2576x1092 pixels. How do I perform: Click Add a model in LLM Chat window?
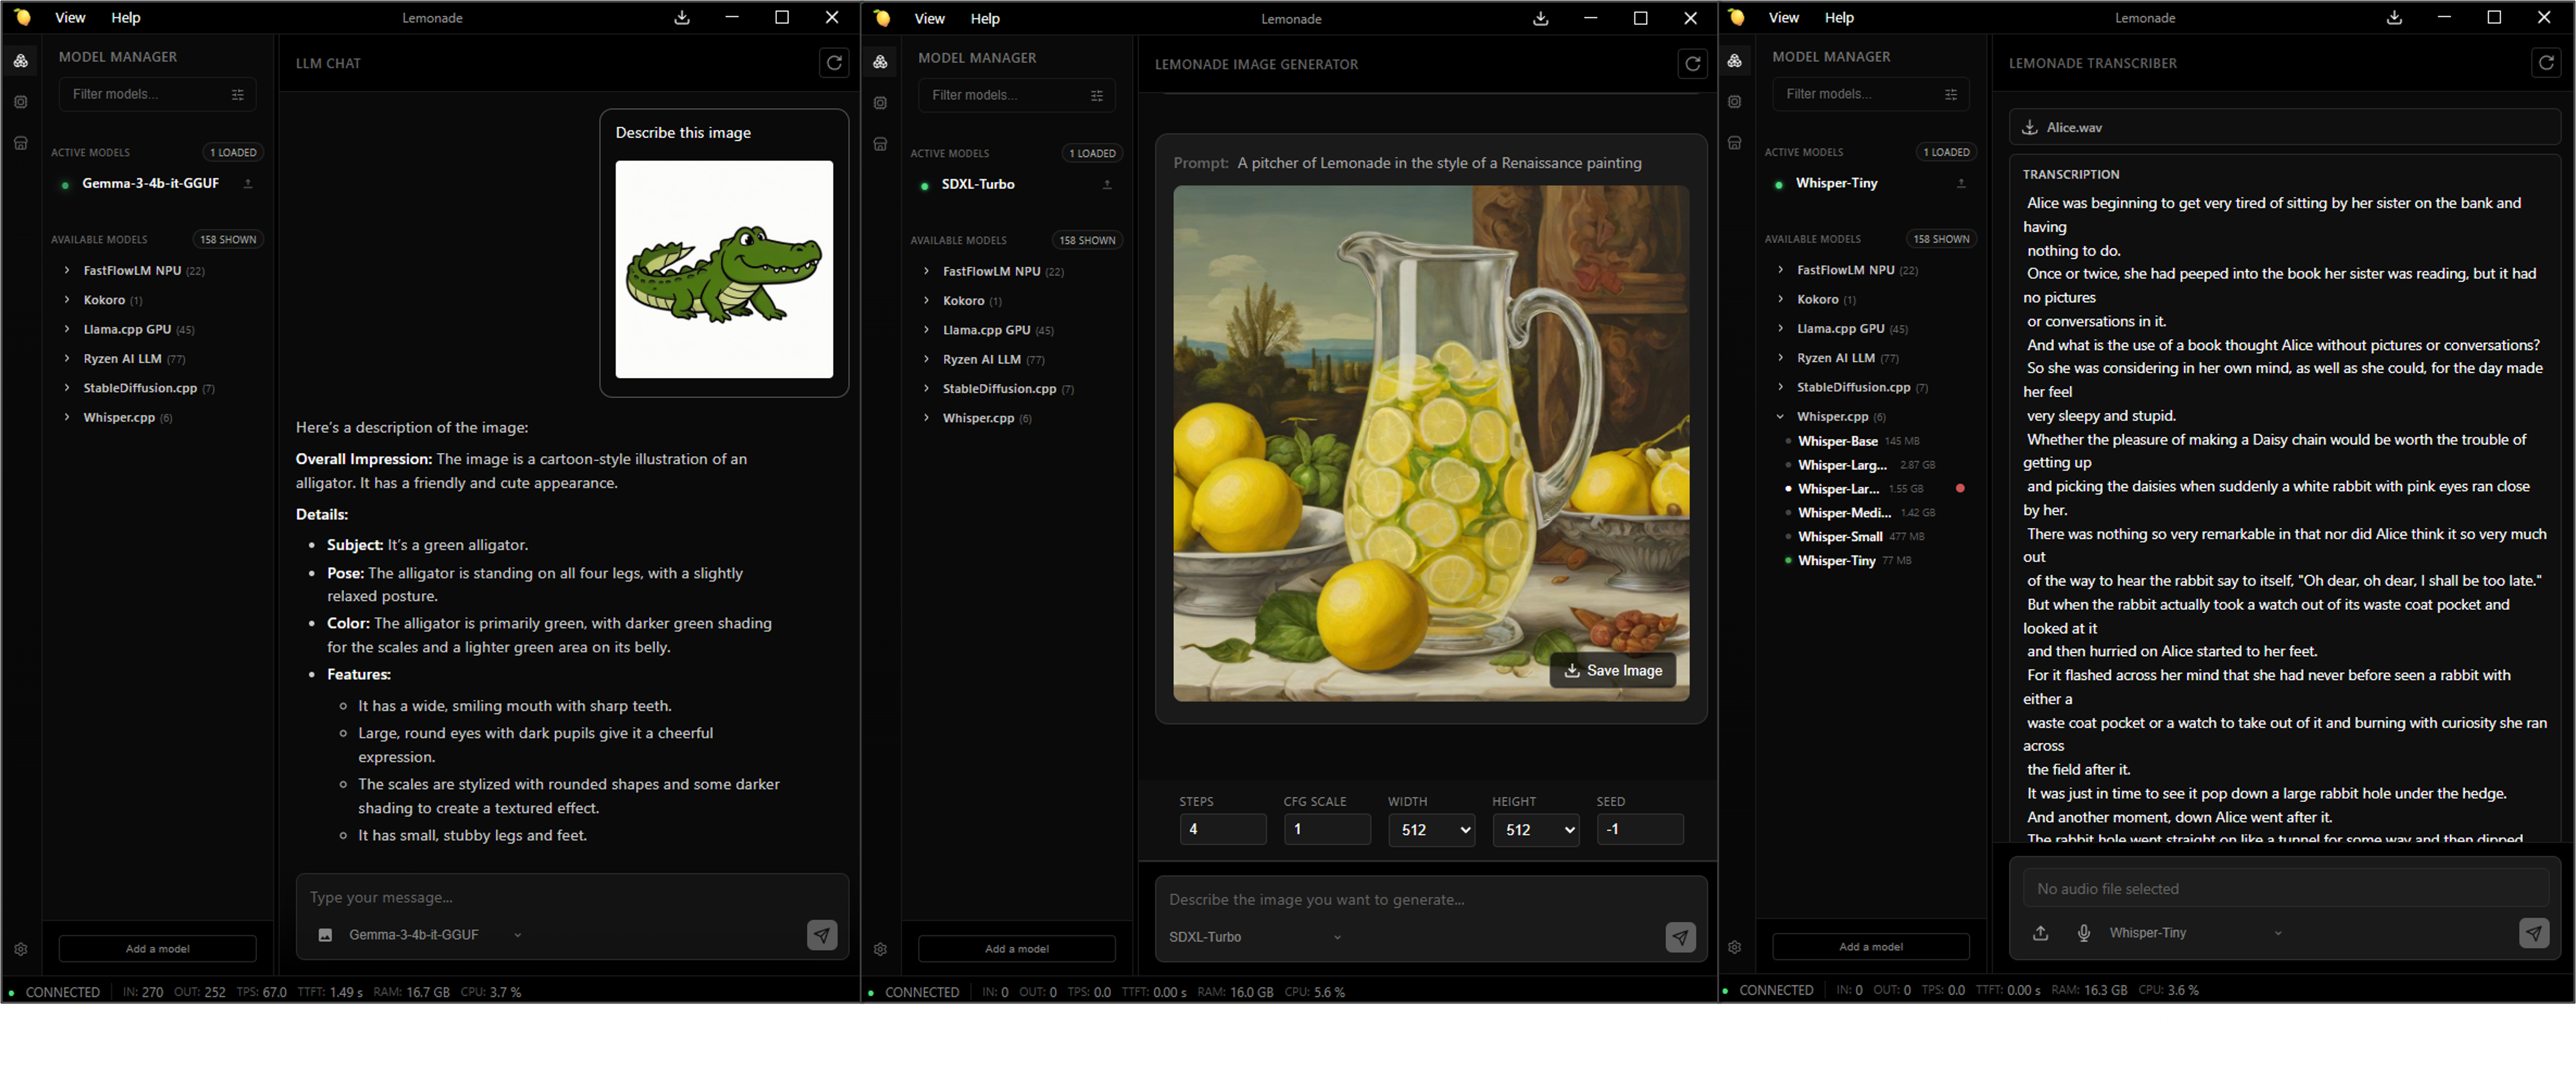click(x=158, y=949)
